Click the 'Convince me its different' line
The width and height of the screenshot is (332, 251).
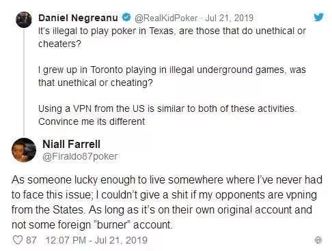92,121
